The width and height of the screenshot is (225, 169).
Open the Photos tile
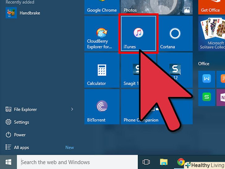[157, 7]
